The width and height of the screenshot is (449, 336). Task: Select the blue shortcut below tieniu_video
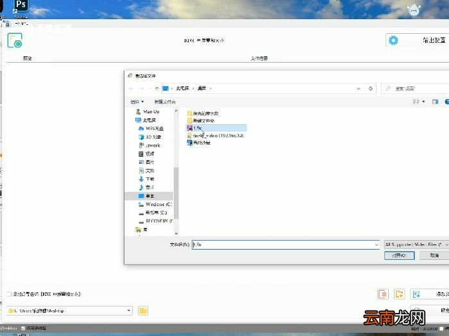pos(199,143)
